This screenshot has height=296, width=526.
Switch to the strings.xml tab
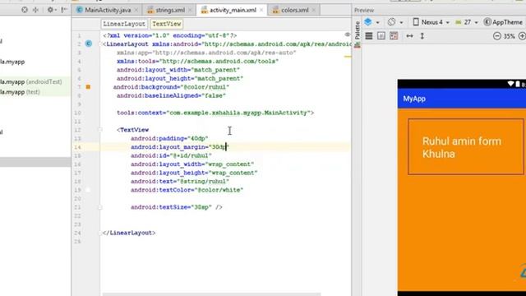coord(170,10)
